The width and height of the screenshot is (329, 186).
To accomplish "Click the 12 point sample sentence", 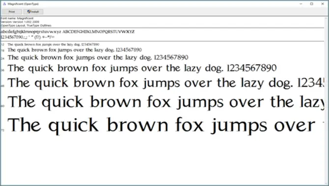I will click(x=54, y=45).
